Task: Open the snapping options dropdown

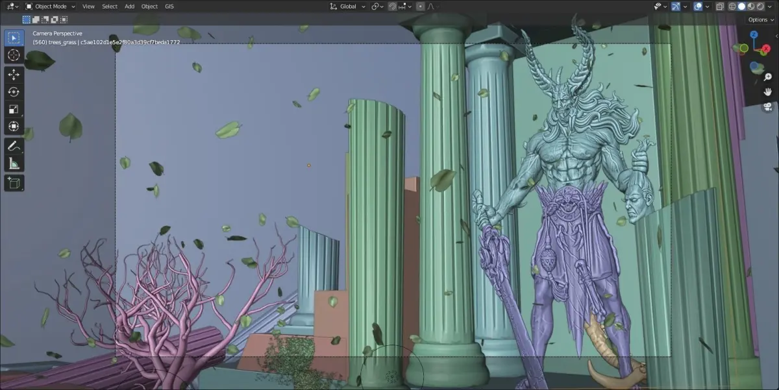Action: point(405,6)
